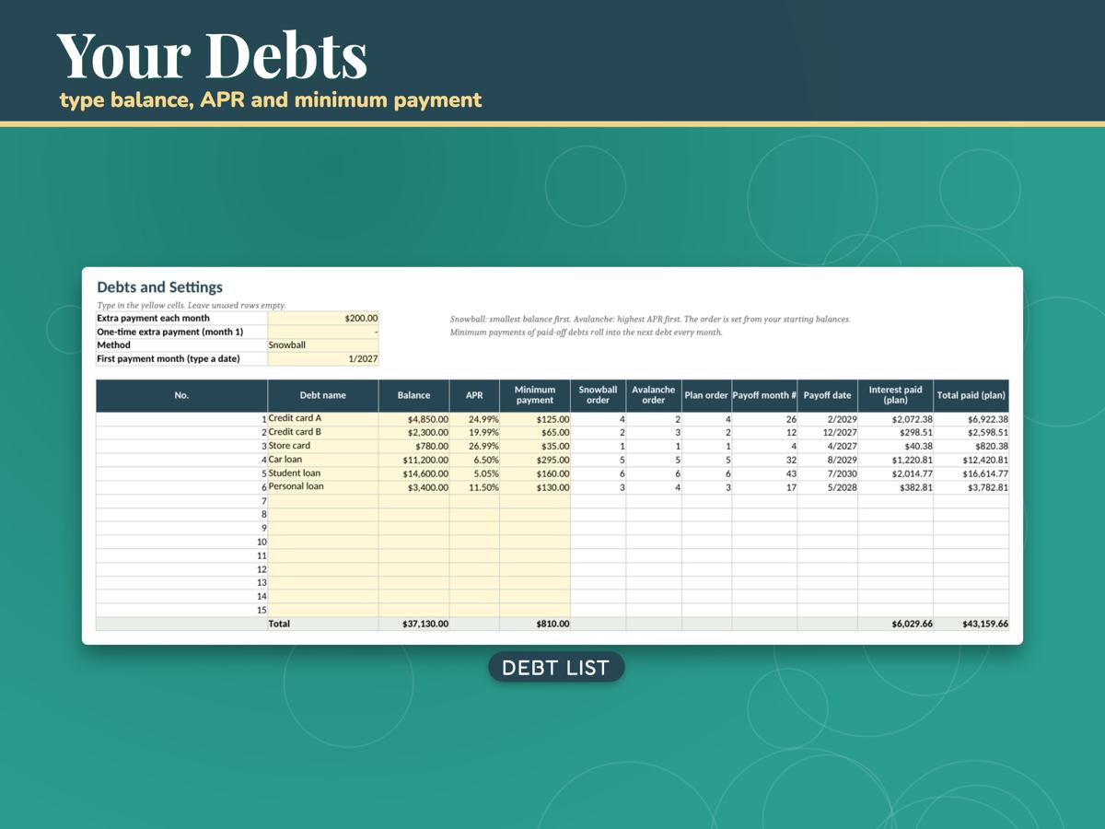Viewport: 1105px width, 829px height.
Task: Click the $35.00 minimum payment cell
Action: (x=535, y=446)
